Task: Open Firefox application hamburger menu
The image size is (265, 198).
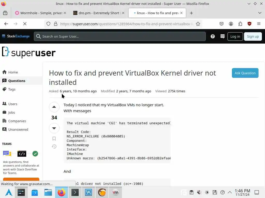Action: (x=259, y=24)
